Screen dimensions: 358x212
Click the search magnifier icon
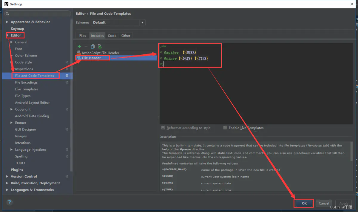(7, 13)
